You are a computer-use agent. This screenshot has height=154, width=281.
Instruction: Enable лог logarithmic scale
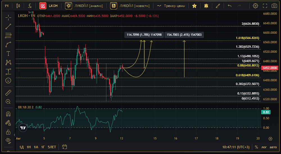pos(264,147)
